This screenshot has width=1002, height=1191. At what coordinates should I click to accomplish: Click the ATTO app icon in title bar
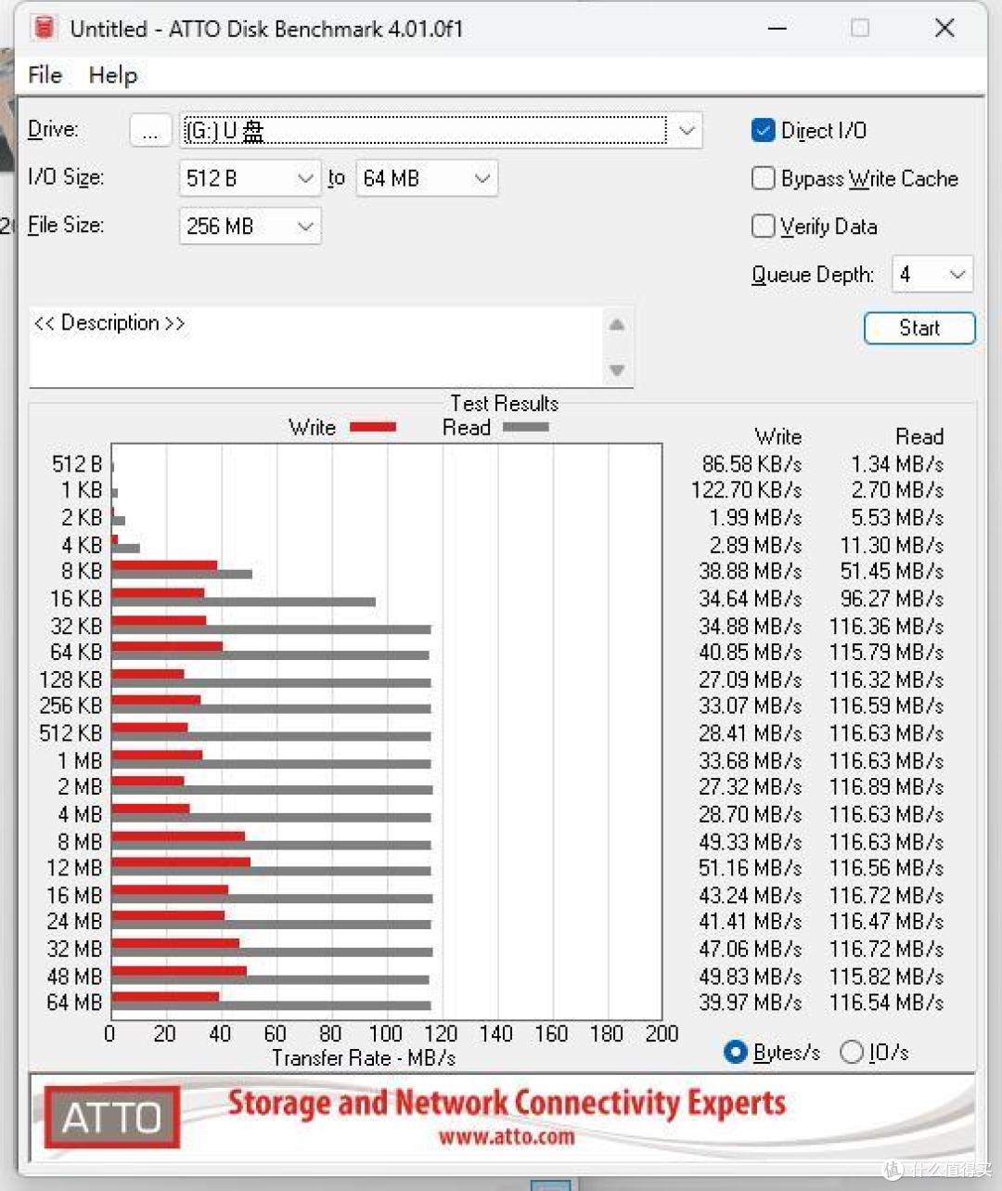point(45,28)
